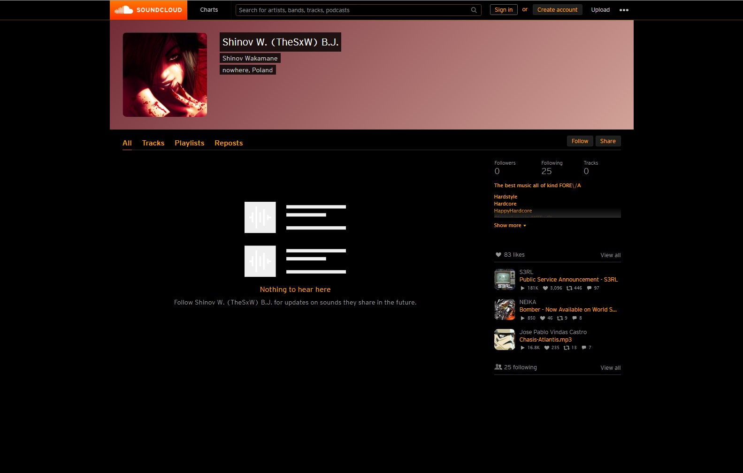Select the All tab
Screen dimensions: 743x473
127,143
